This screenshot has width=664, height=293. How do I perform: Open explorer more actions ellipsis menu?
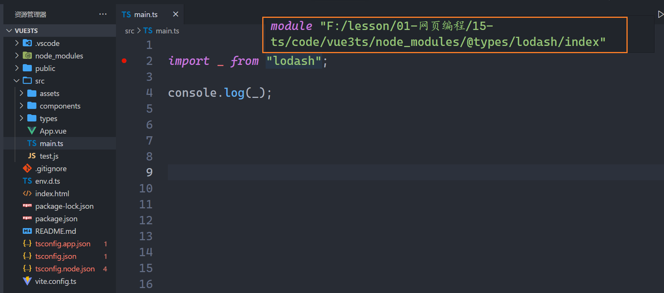(x=103, y=14)
